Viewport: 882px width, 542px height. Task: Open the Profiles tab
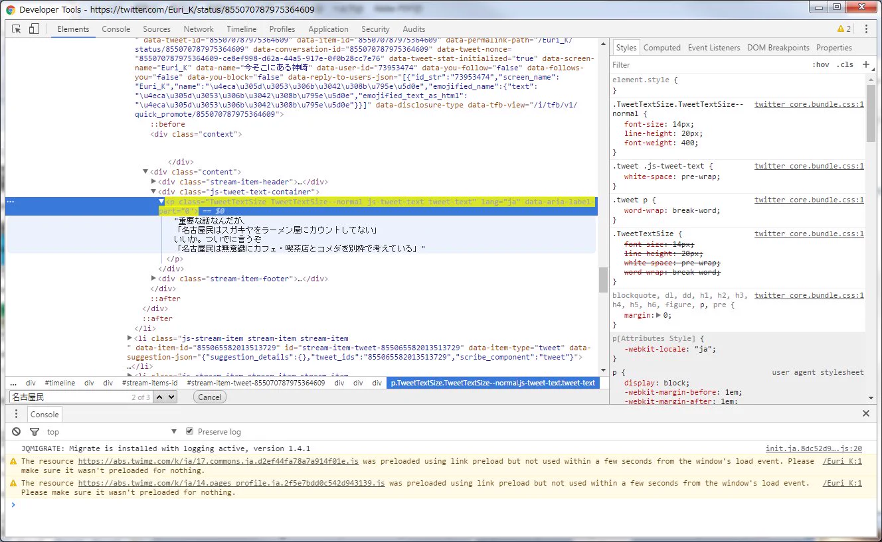point(282,29)
